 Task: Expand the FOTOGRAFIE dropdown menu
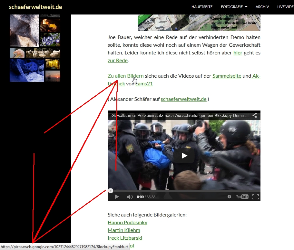(234, 7)
